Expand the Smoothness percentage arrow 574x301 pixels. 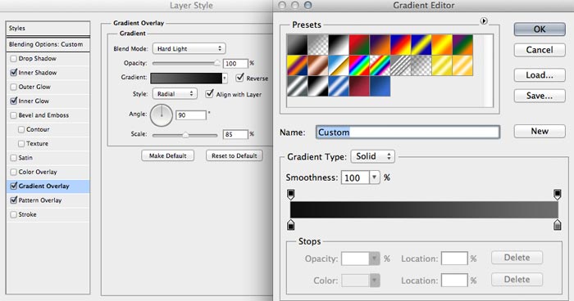(374, 177)
